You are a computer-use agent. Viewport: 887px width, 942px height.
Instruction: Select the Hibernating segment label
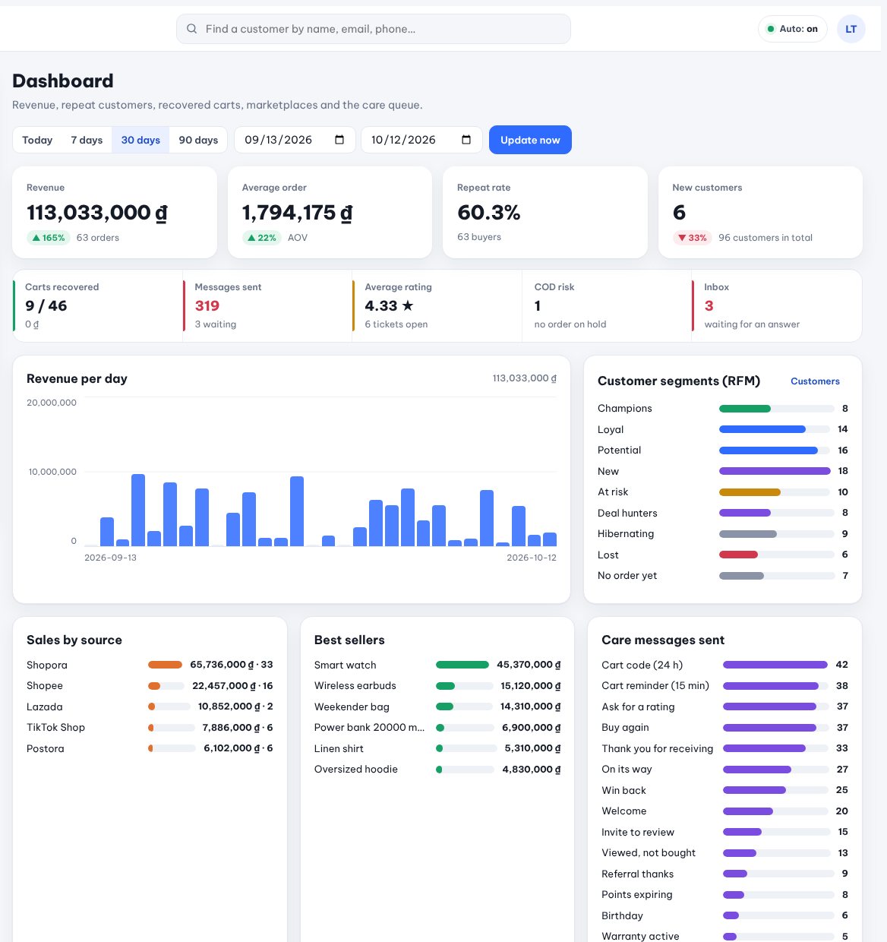point(626,534)
